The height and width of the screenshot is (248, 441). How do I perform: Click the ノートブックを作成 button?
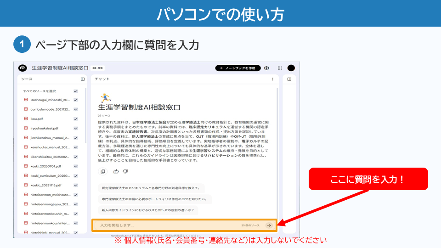coord(237,68)
